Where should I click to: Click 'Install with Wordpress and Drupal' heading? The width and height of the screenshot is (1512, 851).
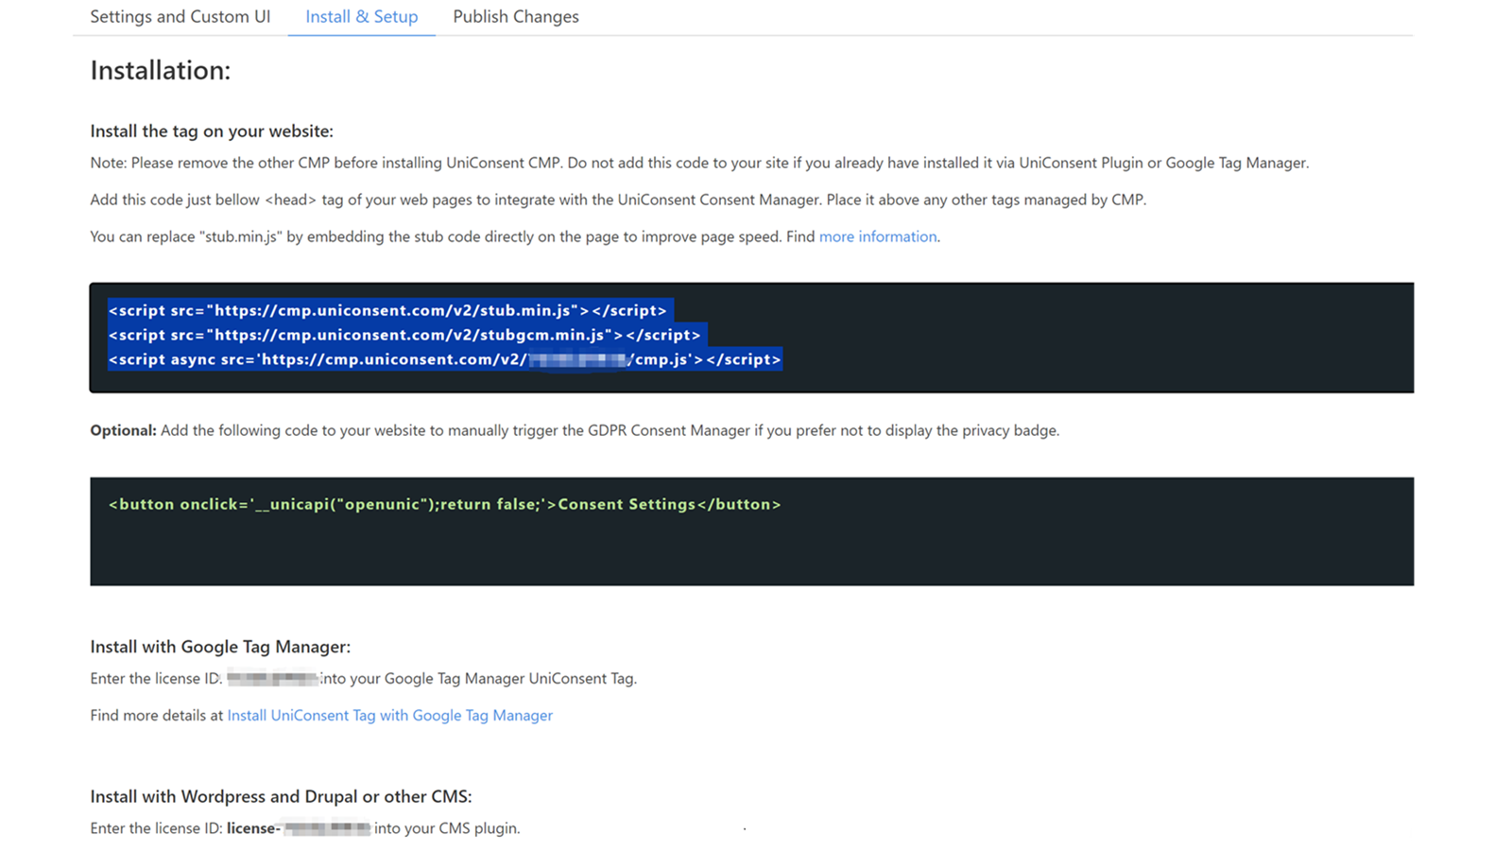pos(281,796)
